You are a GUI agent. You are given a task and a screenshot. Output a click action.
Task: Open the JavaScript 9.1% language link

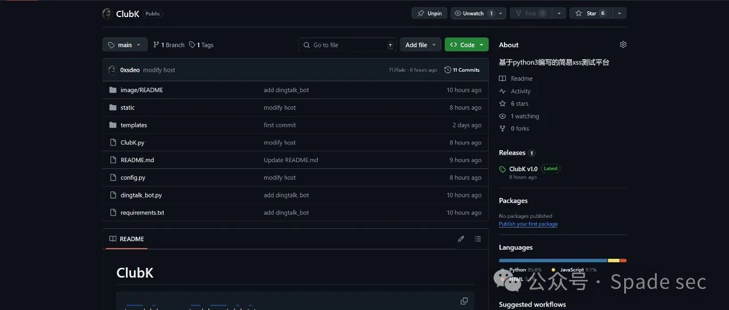[x=574, y=270]
